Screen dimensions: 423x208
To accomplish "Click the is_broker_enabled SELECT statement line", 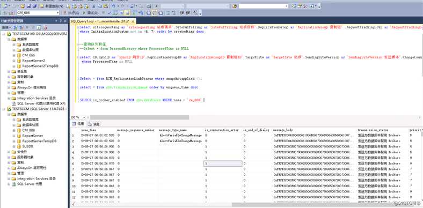I will click(x=141, y=100).
